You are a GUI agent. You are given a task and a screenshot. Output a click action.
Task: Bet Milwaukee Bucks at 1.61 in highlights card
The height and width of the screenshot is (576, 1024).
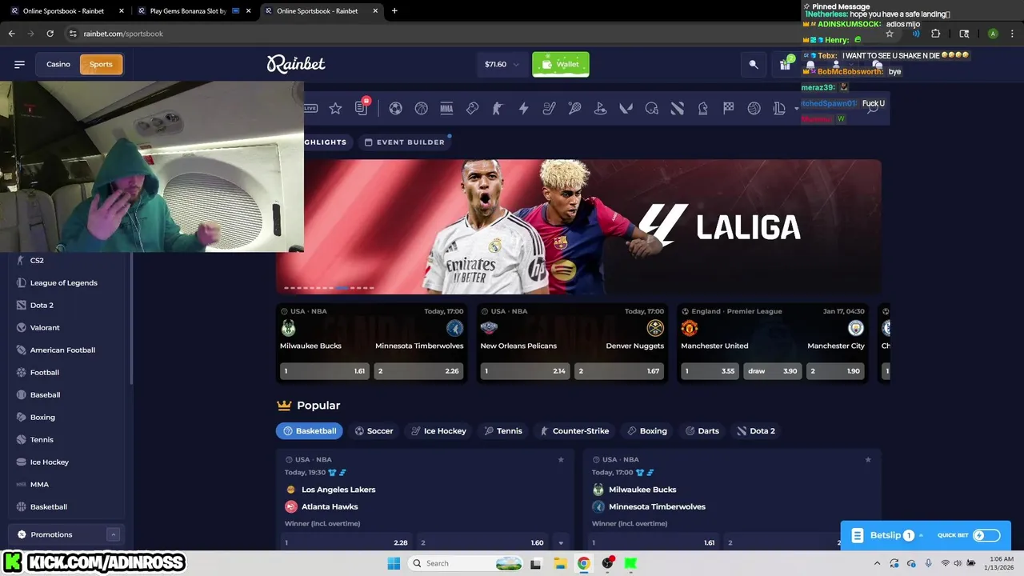point(324,371)
